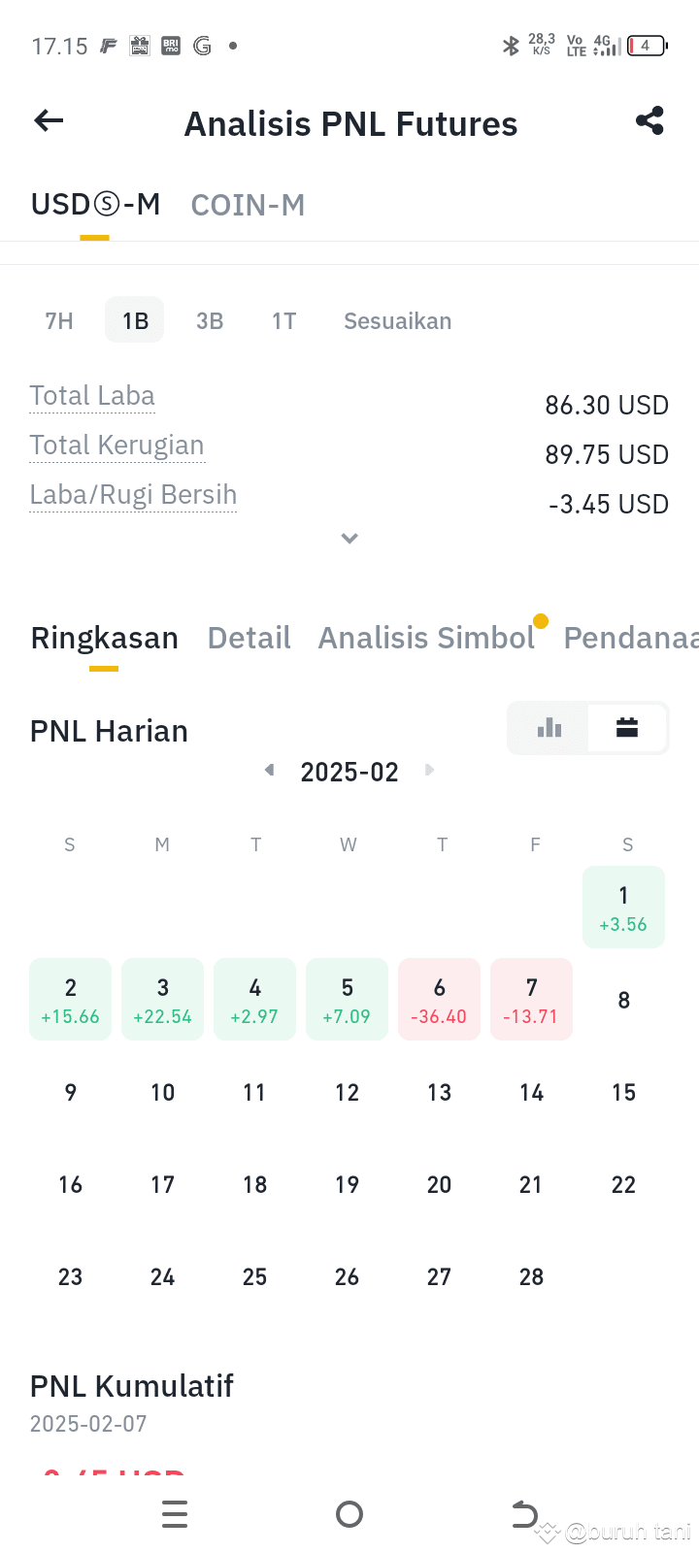Screen dimensions: 699x1553
Task: Select February 6 with -36.40 loss
Action: [x=439, y=1000]
